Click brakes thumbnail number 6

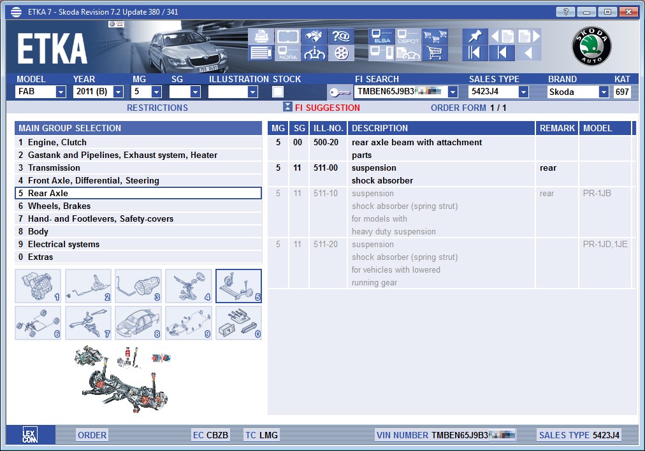[x=38, y=323]
